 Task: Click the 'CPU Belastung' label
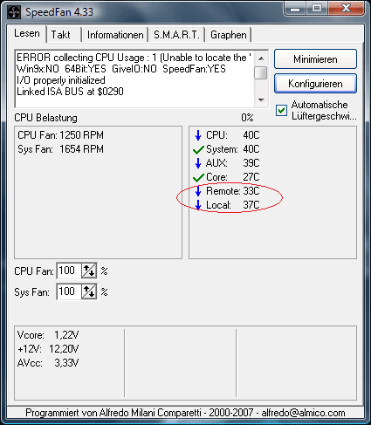click(45, 118)
